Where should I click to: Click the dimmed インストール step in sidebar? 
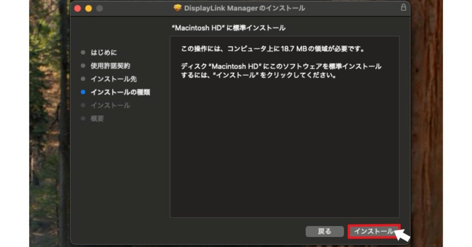click(110, 106)
